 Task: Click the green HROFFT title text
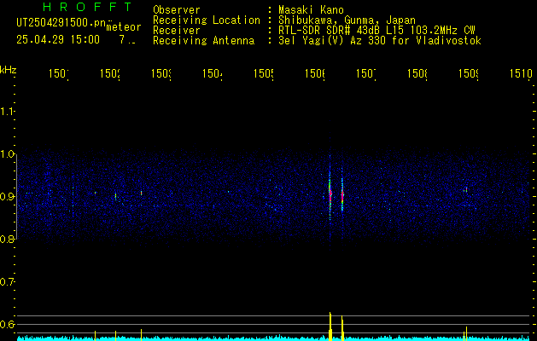[x=88, y=7]
